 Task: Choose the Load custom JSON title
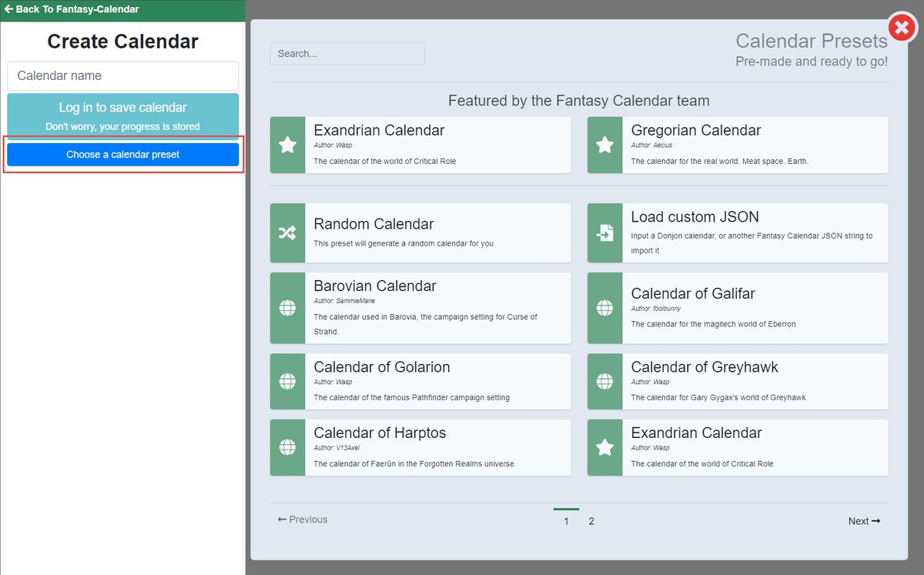click(x=695, y=217)
